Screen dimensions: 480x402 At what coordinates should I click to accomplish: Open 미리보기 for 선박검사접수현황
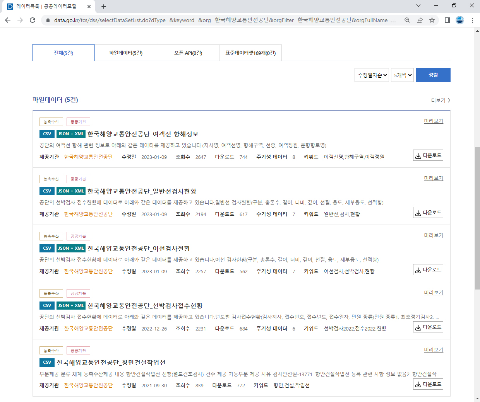(434, 293)
